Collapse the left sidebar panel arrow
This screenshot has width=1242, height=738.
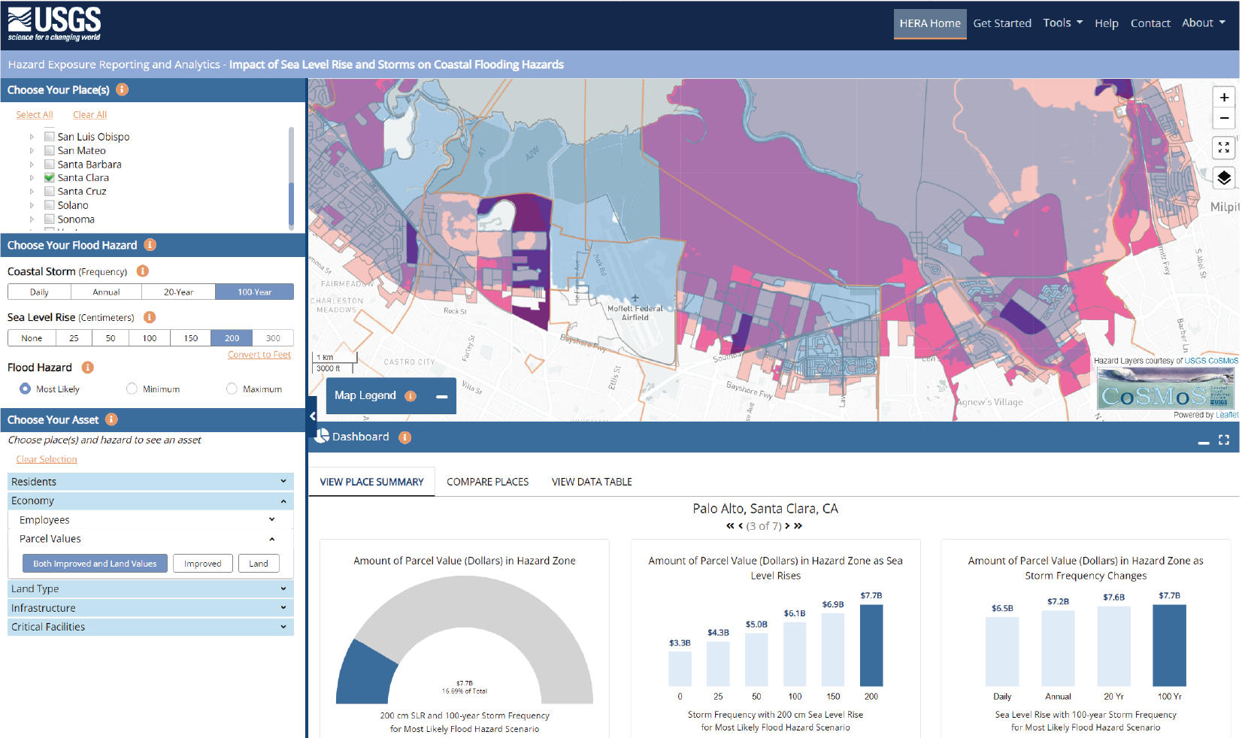[x=313, y=416]
